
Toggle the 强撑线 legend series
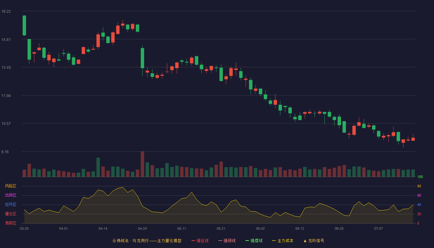click(254, 241)
